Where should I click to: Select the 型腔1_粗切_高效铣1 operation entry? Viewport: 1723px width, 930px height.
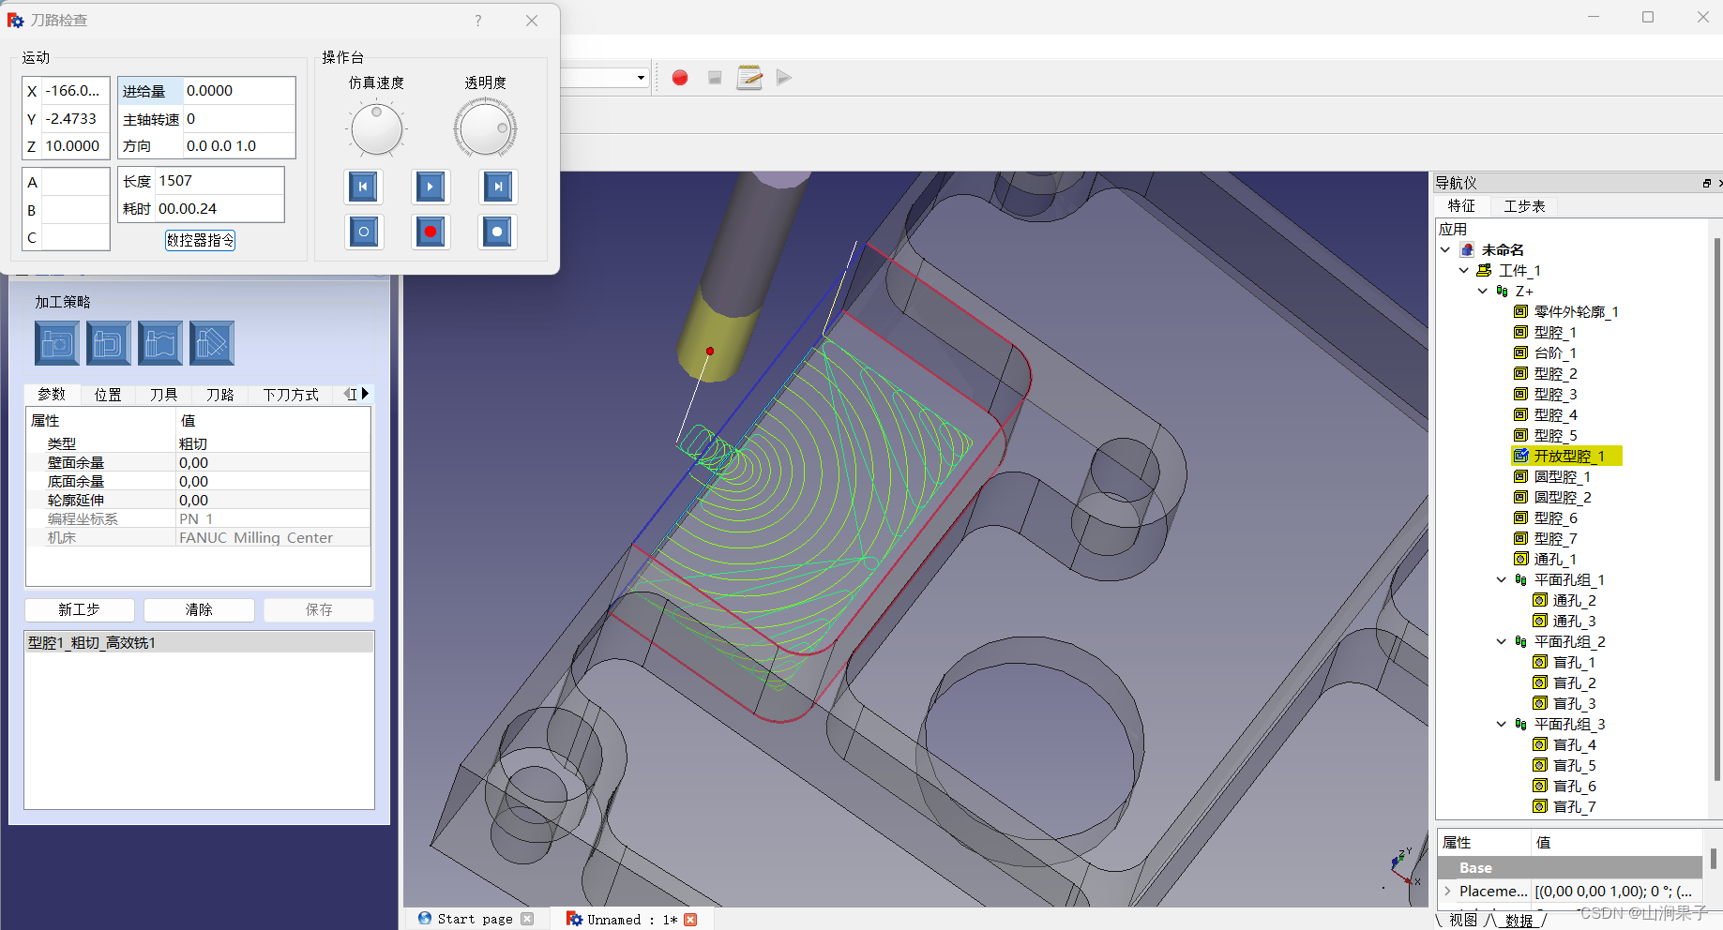click(x=199, y=643)
